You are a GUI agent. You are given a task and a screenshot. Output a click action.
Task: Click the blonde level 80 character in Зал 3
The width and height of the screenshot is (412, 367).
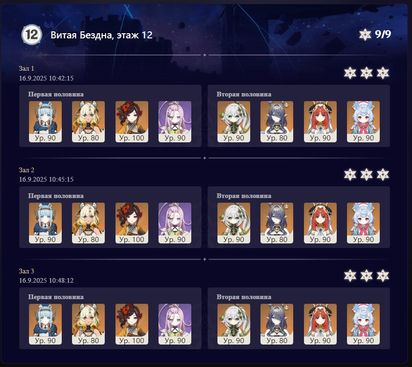pyautogui.click(x=88, y=324)
